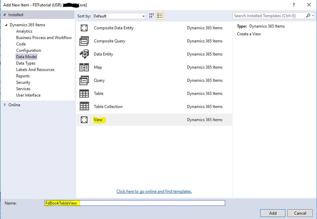Click Dynamics 365 Items text in View row
Viewport: 317px width, 219px height.
tap(205, 120)
